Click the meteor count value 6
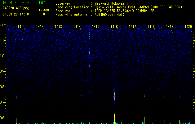The width and height of the screenshot is (195, 124). pos(44,14)
